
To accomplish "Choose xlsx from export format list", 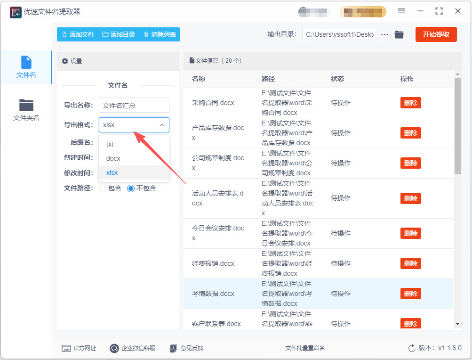I will coord(134,172).
